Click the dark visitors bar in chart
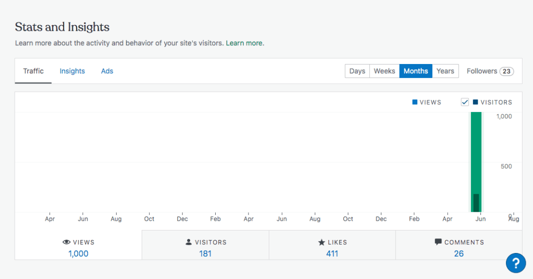 tap(476, 203)
